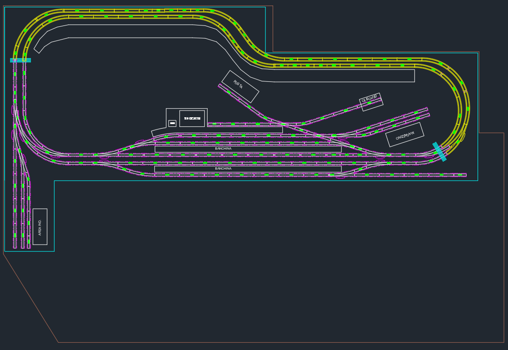Select the DEPOSITO building rectangle
Screen dimensions: 508x350
[x=371, y=102]
